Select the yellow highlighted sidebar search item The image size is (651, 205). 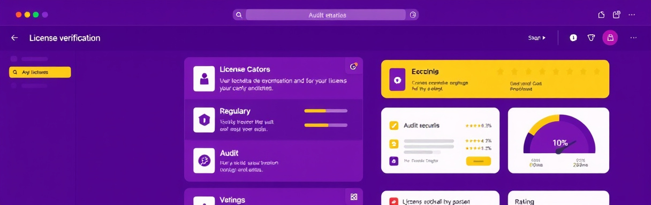[x=40, y=72]
